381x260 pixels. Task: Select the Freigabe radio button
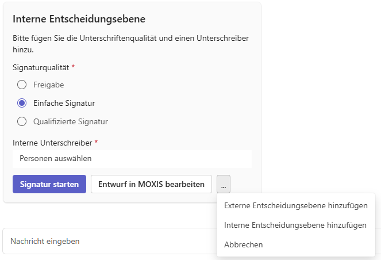pyautogui.click(x=22, y=85)
